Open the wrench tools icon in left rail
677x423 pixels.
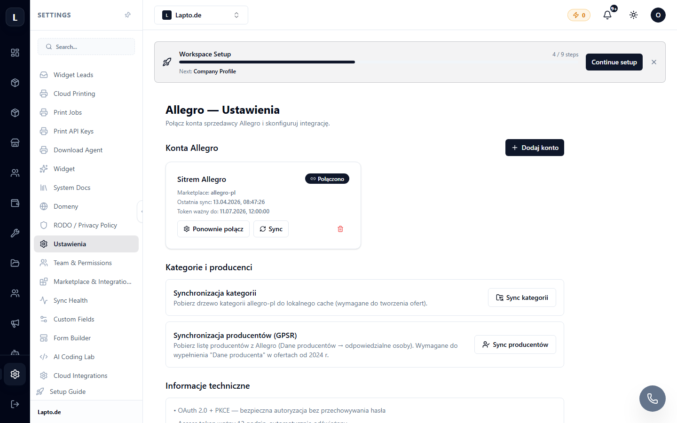coord(15,233)
